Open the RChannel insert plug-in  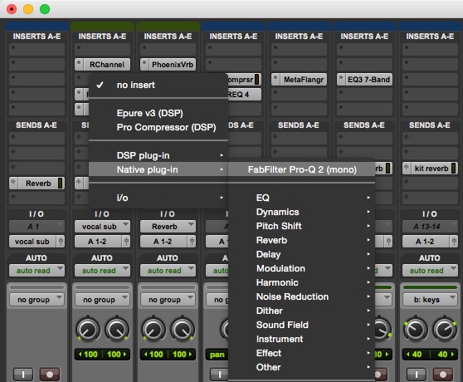pyautogui.click(x=106, y=65)
